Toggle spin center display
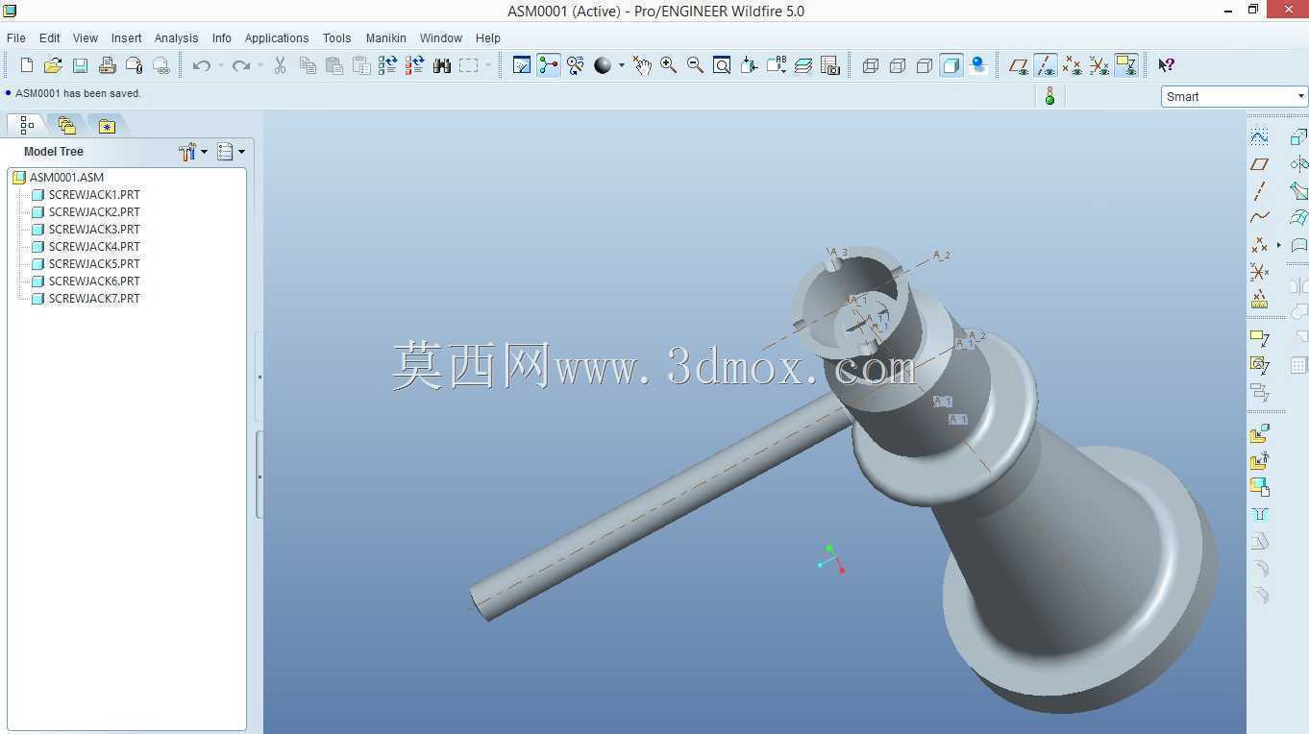 tap(549, 65)
